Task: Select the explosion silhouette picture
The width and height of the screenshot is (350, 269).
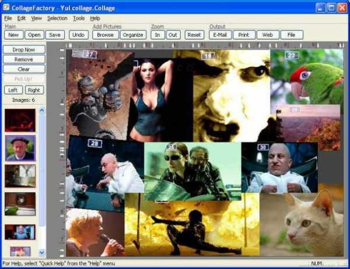Action: click(x=192, y=228)
